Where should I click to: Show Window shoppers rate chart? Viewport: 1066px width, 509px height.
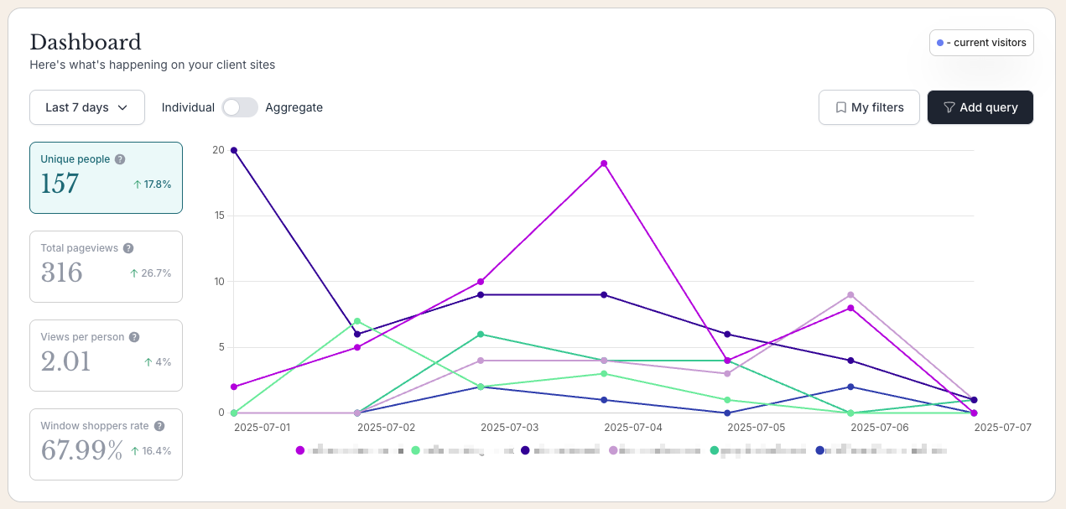click(106, 444)
